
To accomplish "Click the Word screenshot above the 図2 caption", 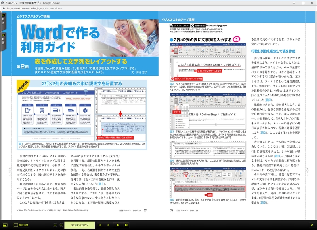I will [208, 62].
